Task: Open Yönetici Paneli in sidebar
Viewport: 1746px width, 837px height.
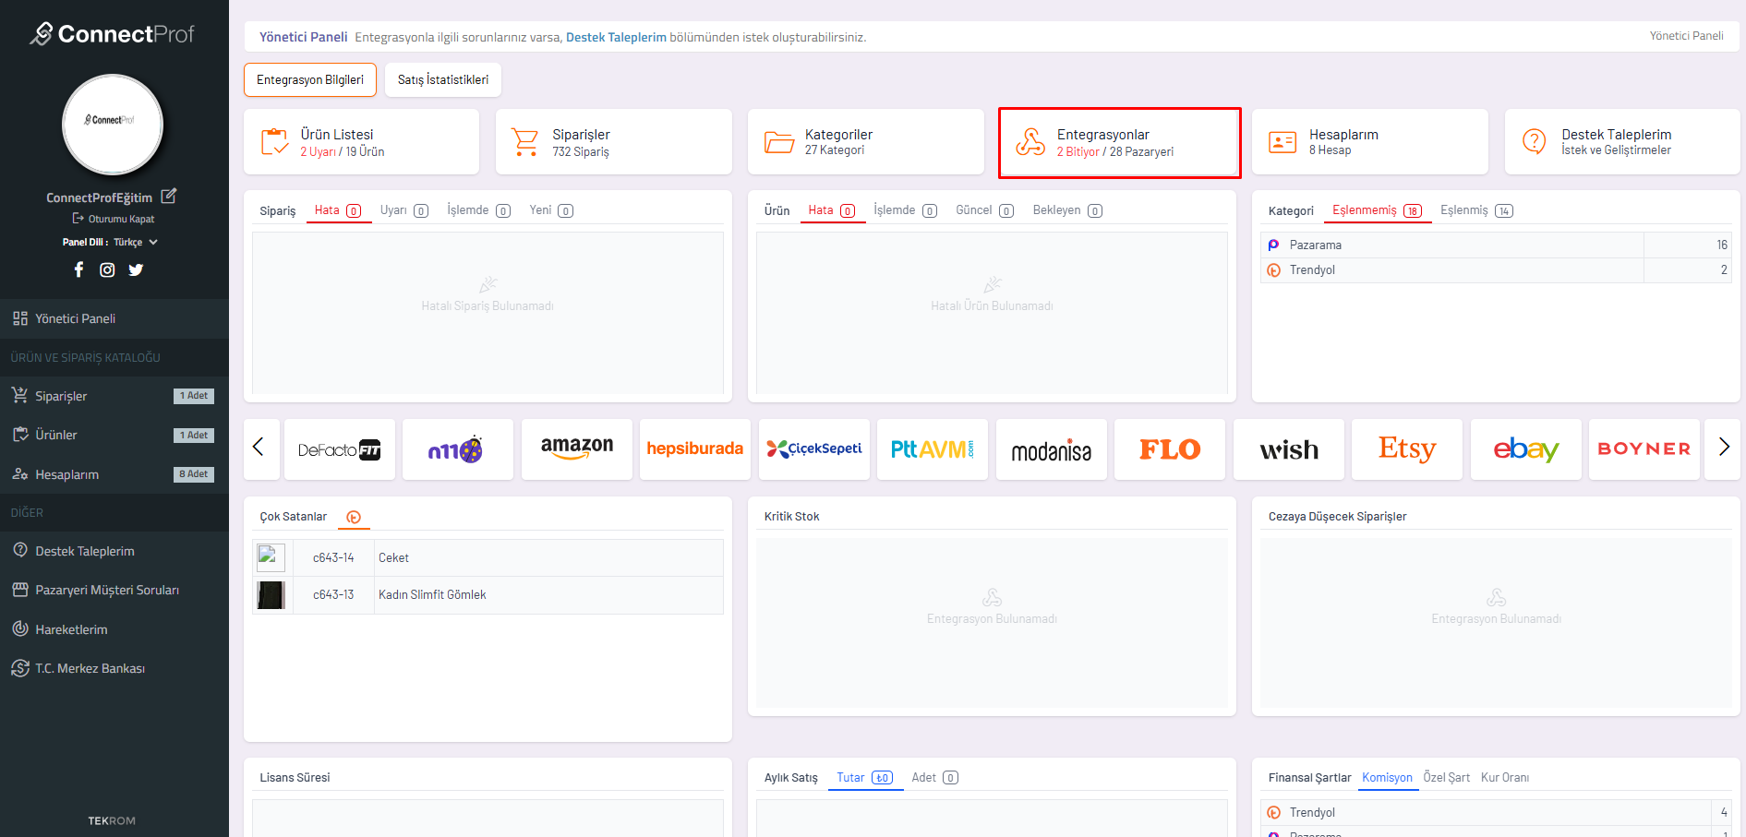Action: [x=114, y=318]
